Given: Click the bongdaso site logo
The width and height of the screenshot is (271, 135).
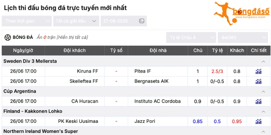Looking at the screenshot, I should (x=241, y=13).
